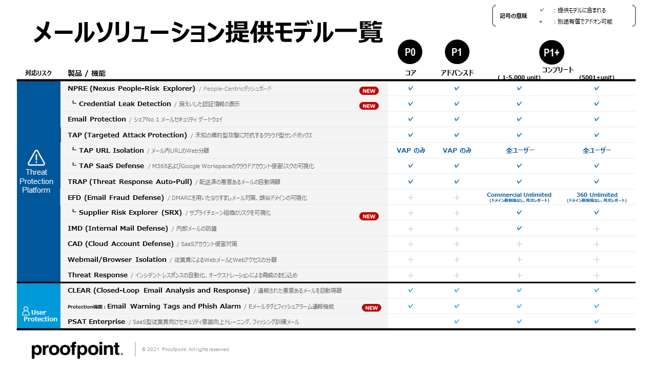Click the NEW badge on Email Warning Tags row
This screenshot has height=369, width=656.
point(372,308)
